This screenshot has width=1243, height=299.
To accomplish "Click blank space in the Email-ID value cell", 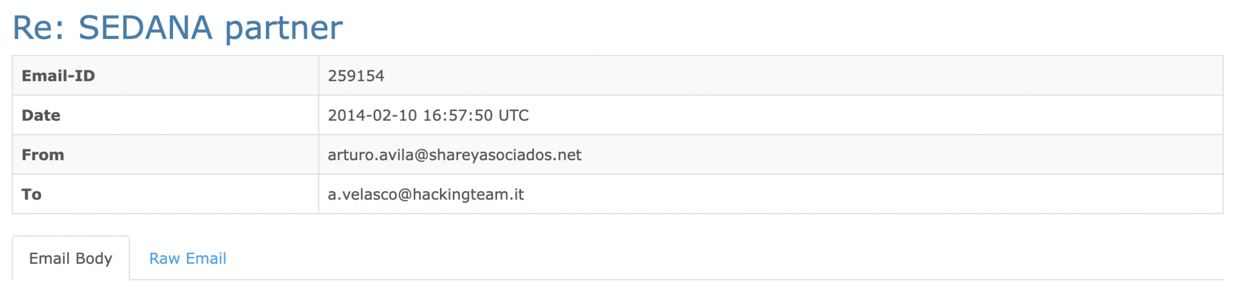I will [789, 76].
